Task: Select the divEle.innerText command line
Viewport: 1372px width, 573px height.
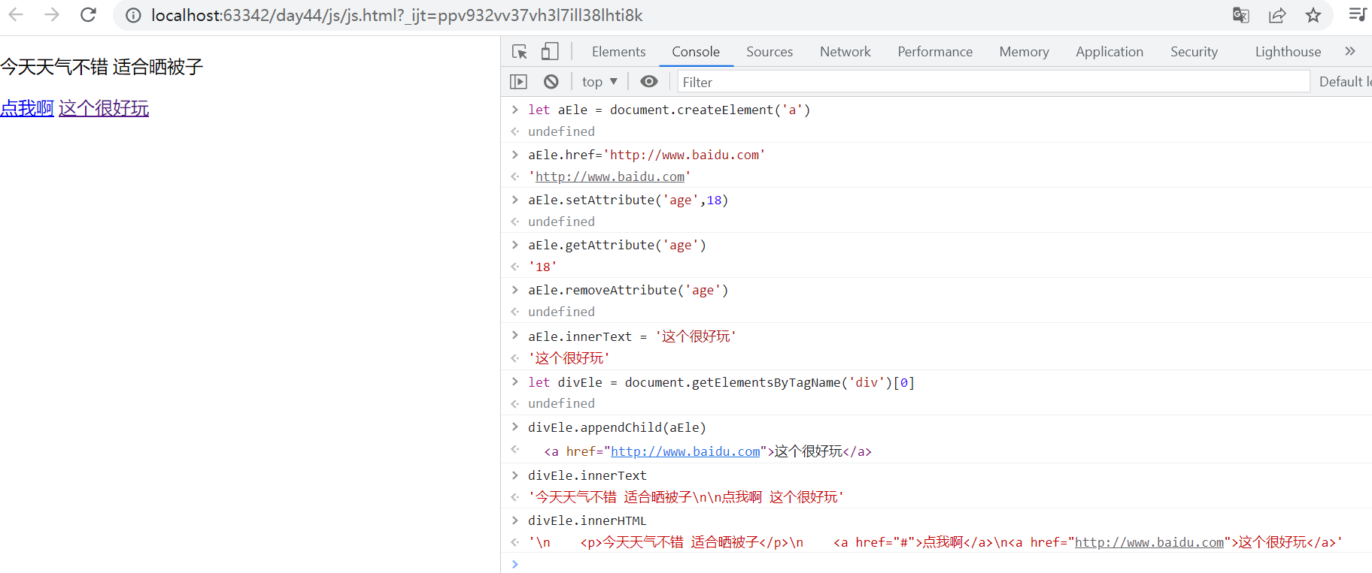Action: pos(587,475)
